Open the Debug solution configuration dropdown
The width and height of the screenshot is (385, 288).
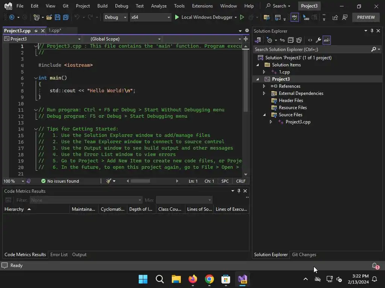(x=115, y=17)
